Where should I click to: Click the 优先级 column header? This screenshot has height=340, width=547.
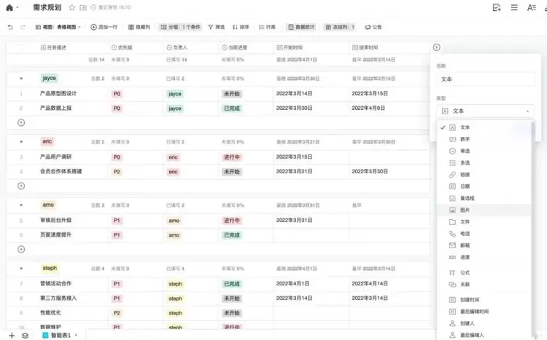(122, 47)
